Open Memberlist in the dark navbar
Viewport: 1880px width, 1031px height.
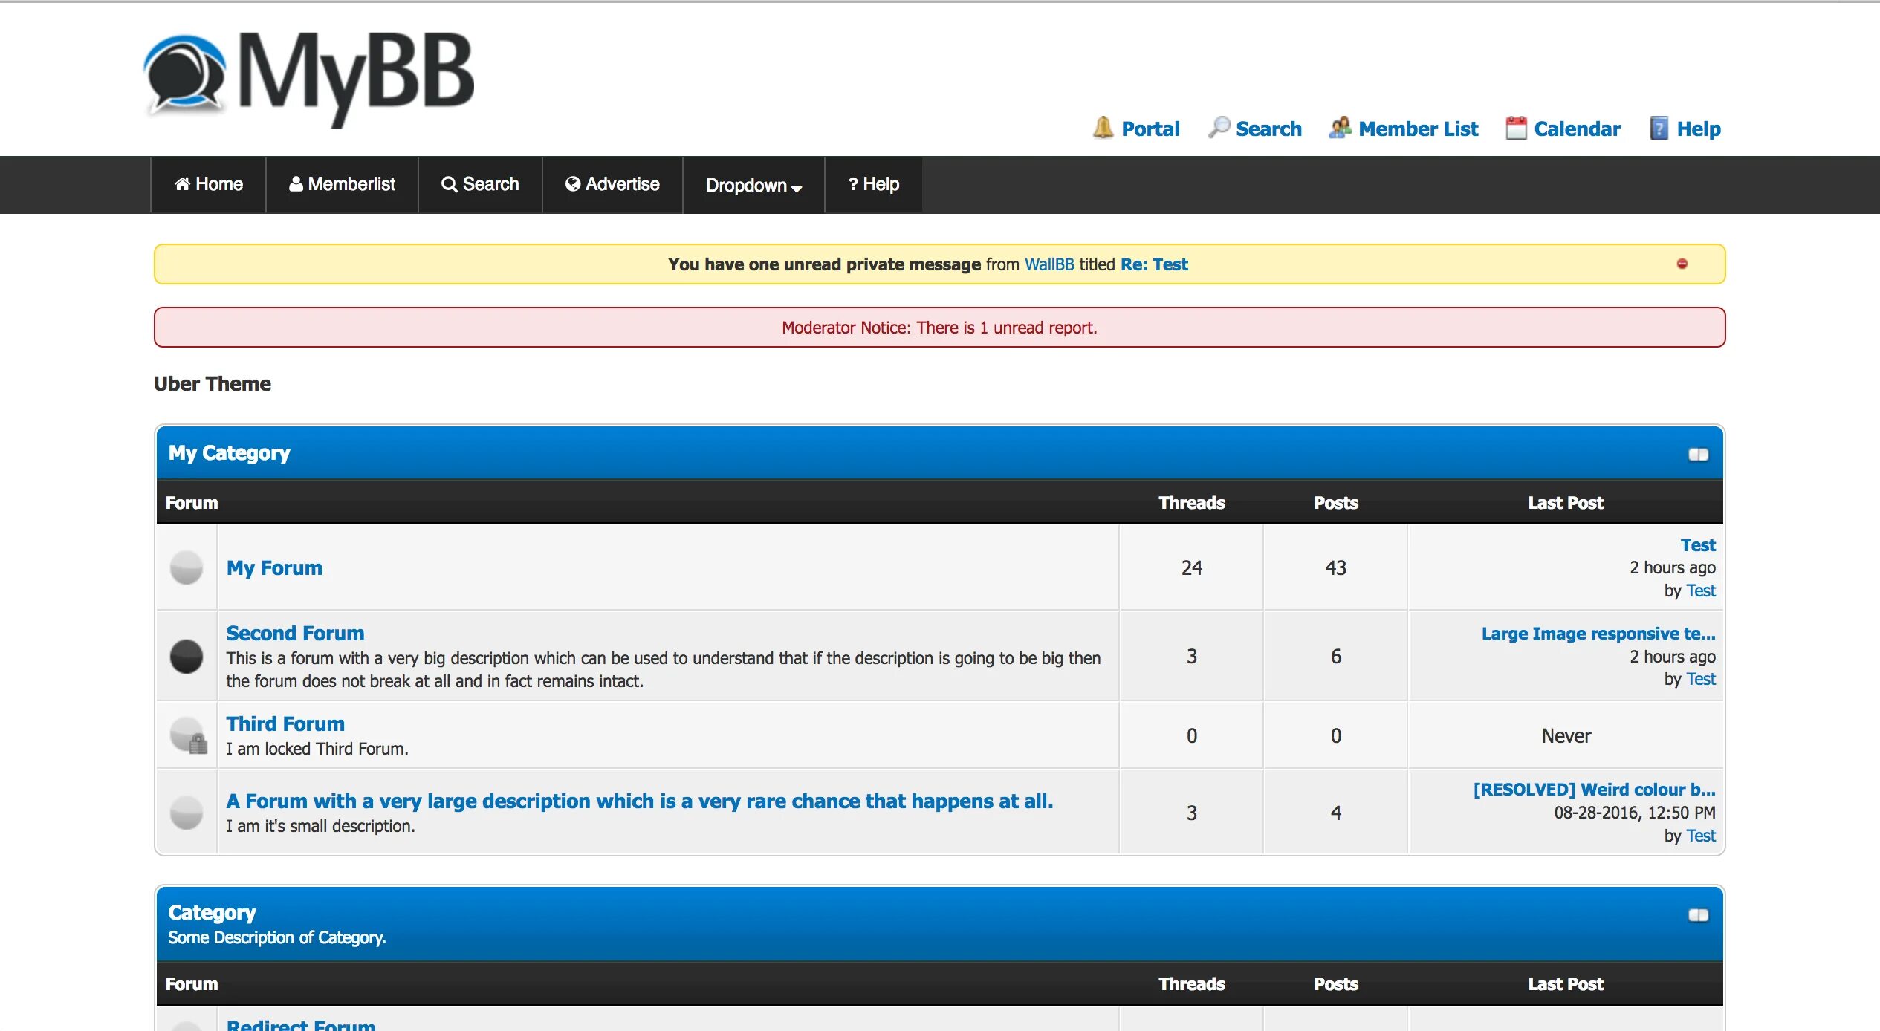(342, 184)
